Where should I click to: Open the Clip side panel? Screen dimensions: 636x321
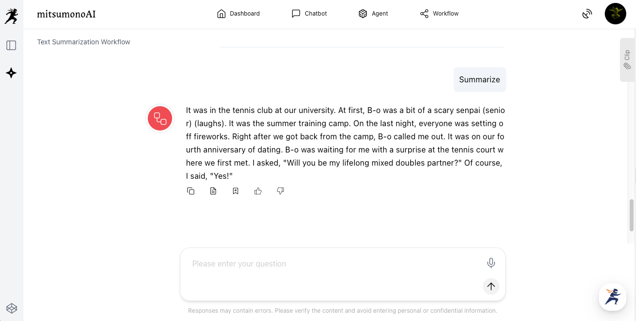627,59
